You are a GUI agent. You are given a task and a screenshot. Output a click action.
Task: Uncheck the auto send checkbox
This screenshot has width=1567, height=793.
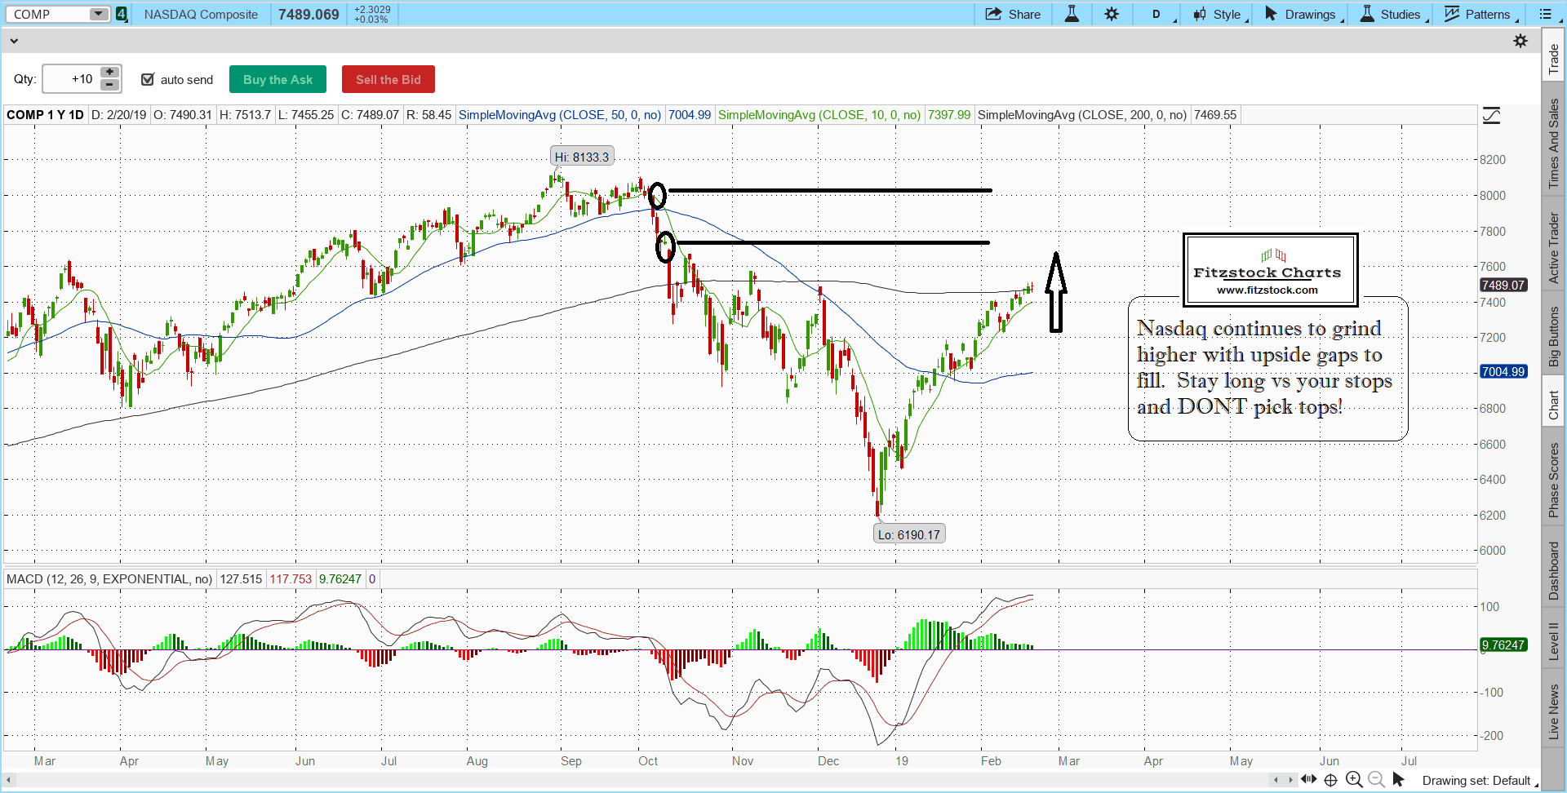click(x=148, y=79)
